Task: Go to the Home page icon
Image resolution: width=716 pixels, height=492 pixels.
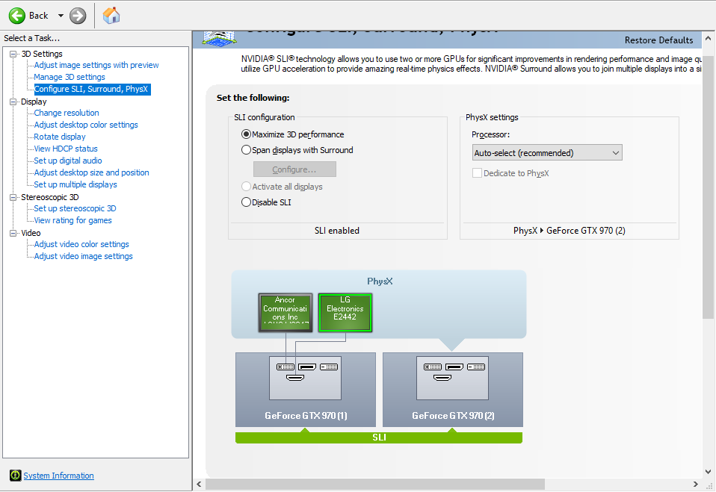Action: 111,16
